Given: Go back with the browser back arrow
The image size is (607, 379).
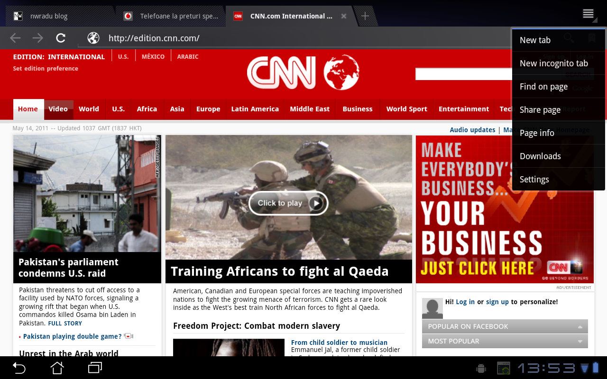Looking at the screenshot, I should coord(15,38).
